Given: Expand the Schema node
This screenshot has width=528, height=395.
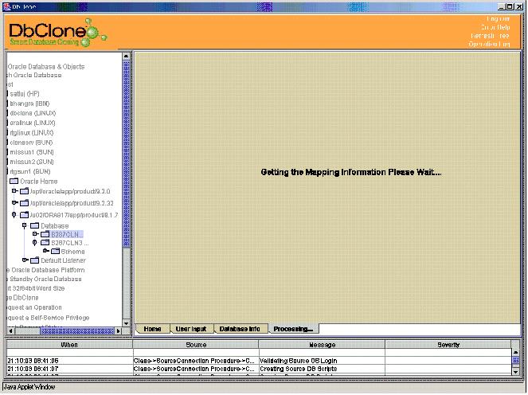Looking at the screenshot, I should tap(46, 251).
